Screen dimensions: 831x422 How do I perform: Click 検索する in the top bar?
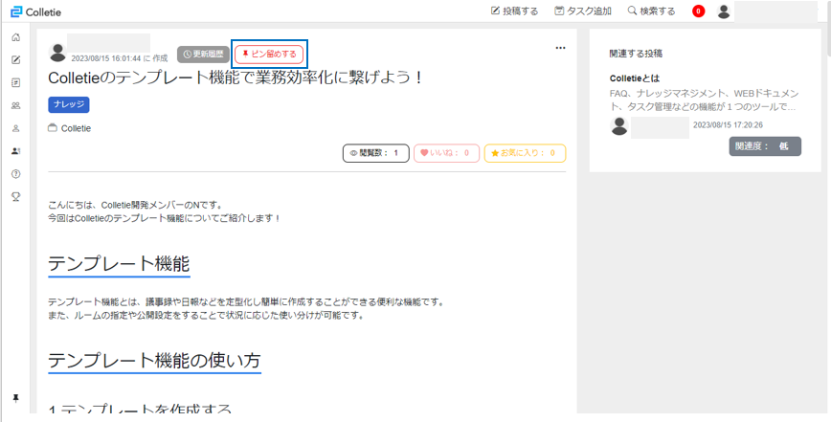coord(651,11)
